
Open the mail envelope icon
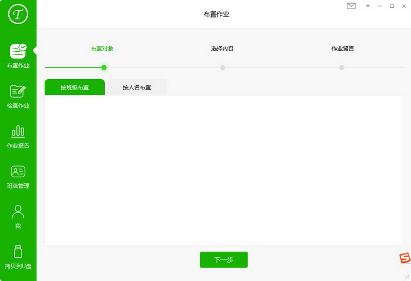pos(351,6)
